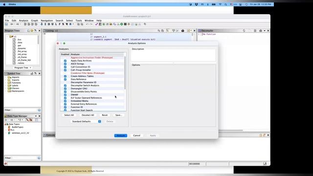Click the analyzer list vertical scrollbar
This screenshot has height=176, width=313.
[x=125, y=73]
